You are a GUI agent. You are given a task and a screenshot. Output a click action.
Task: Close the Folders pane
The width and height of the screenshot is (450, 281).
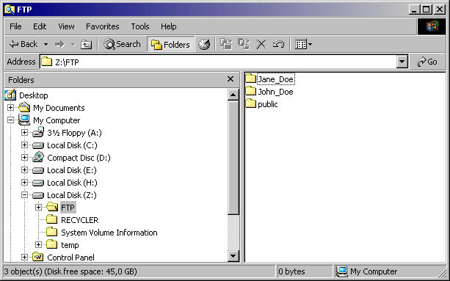(231, 79)
